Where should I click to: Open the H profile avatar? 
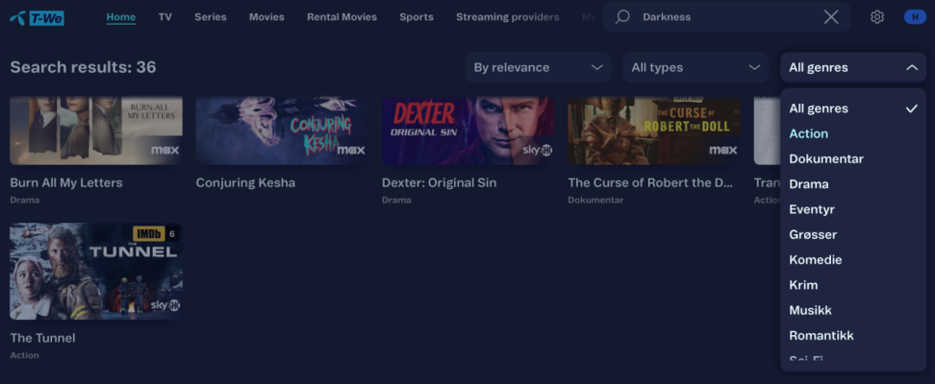coord(913,17)
